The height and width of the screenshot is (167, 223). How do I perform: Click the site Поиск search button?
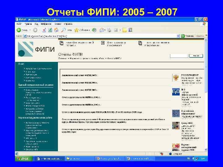[196, 56]
